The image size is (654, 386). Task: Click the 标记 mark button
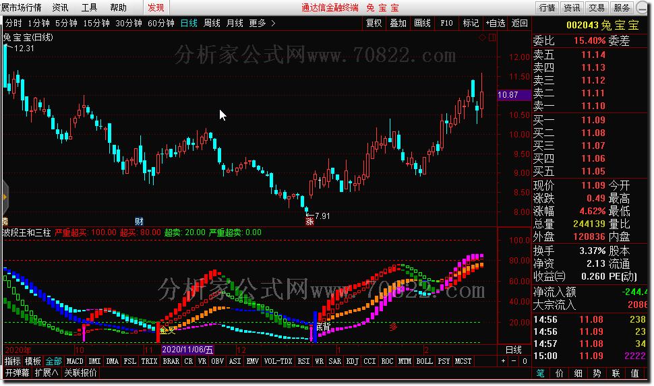click(471, 24)
